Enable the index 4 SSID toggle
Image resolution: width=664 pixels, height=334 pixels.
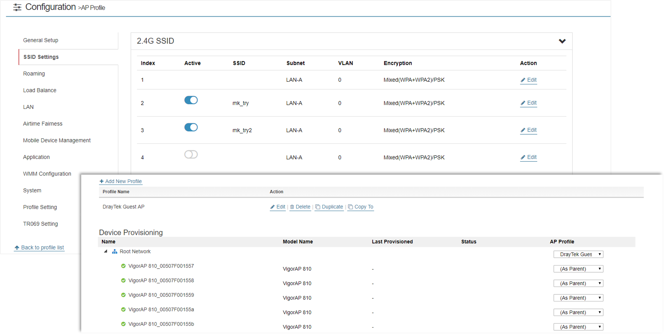191,155
